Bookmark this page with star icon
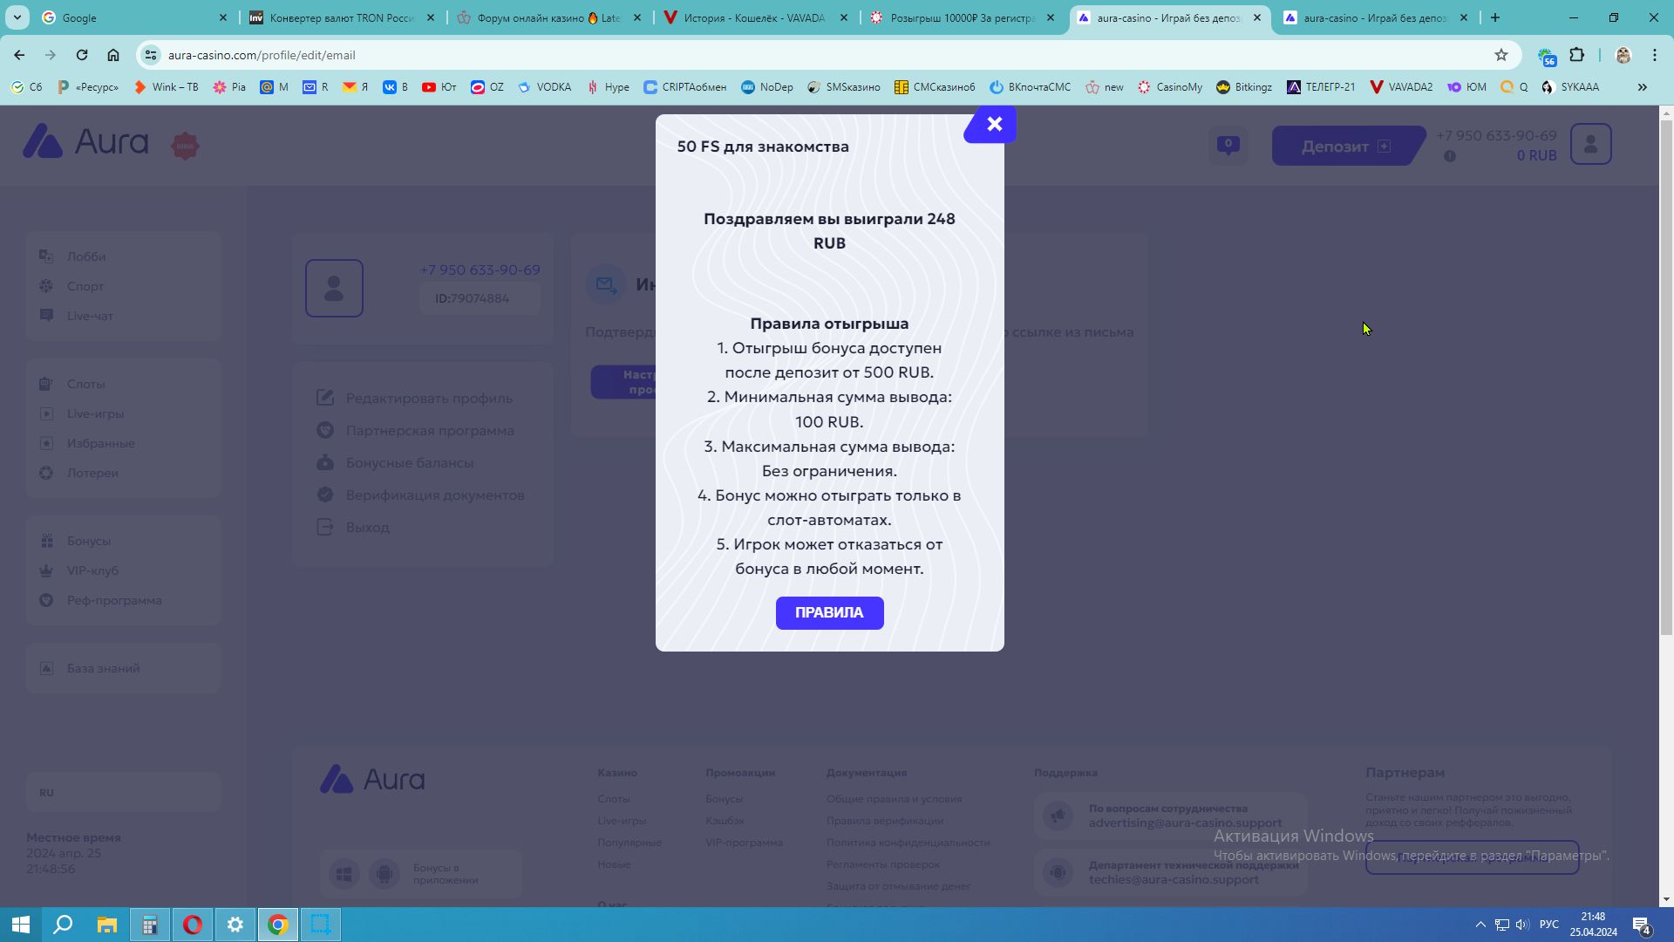This screenshot has width=1674, height=942. coord(1500,55)
